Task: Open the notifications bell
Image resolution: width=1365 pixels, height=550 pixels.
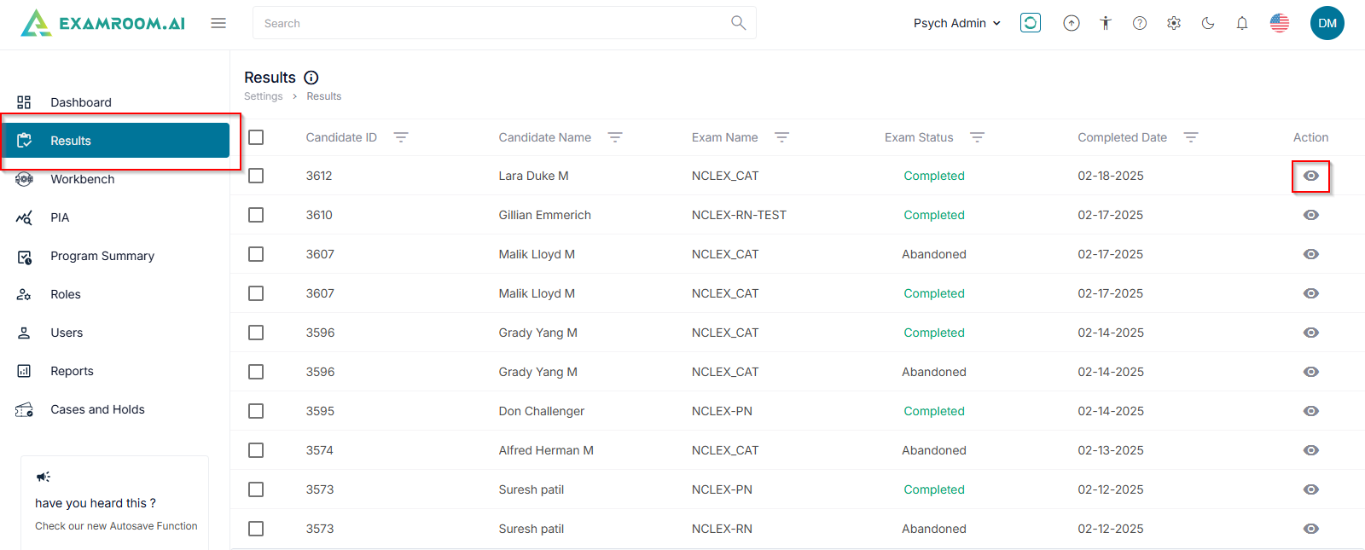Action: (1242, 23)
